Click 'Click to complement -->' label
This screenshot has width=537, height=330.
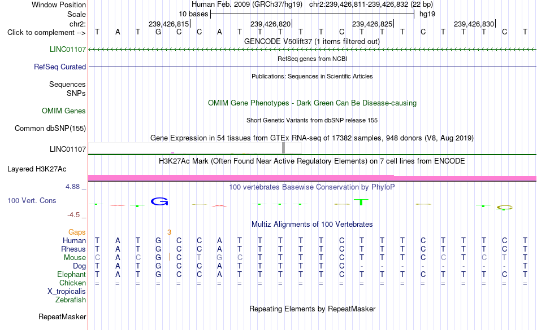tap(46, 33)
